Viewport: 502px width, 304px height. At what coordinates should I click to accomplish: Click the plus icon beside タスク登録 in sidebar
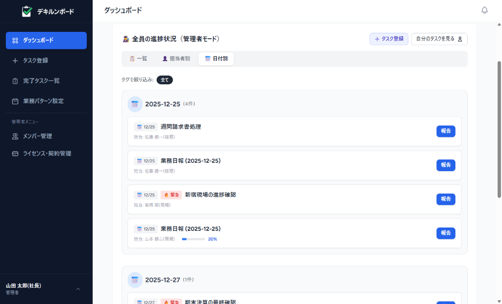tap(15, 60)
